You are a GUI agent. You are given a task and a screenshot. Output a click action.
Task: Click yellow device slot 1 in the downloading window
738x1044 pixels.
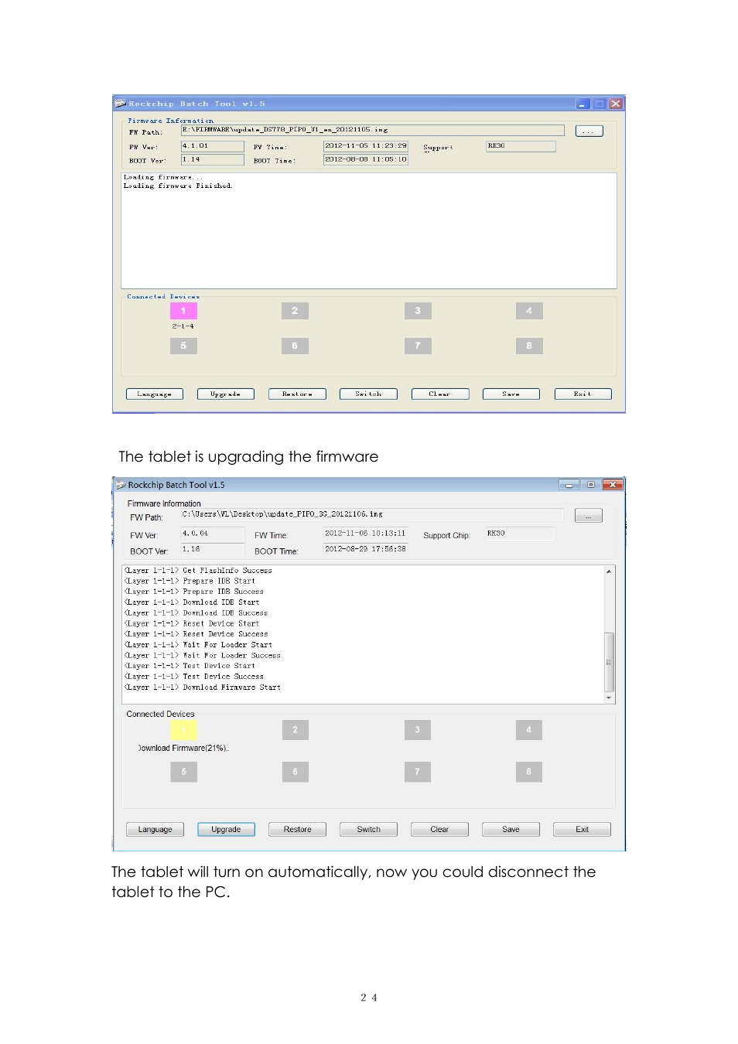pos(184,730)
